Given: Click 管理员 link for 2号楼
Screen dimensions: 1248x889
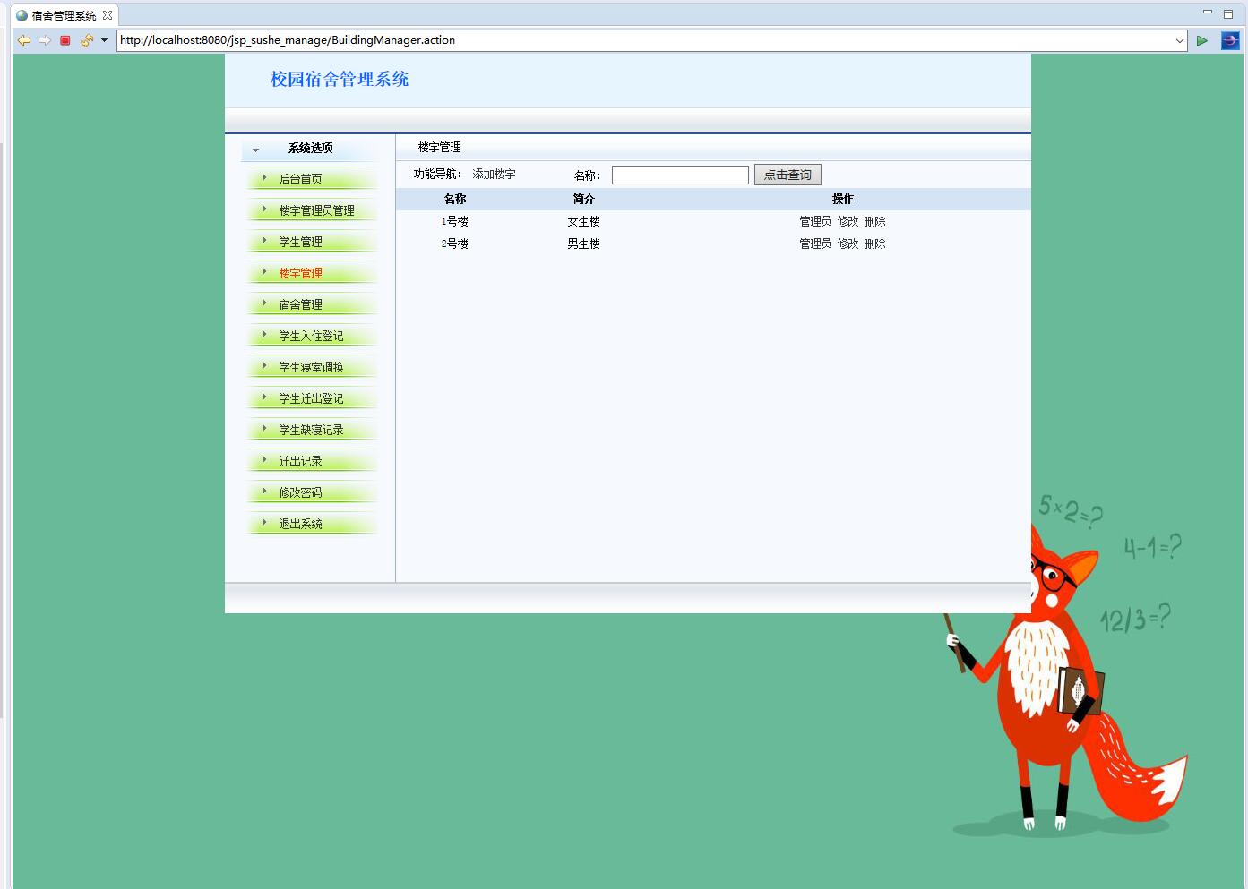Looking at the screenshot, I should click(x=815, y=244).
